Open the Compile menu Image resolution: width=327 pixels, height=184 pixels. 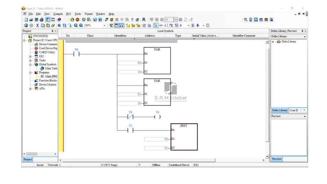[58, 14]
